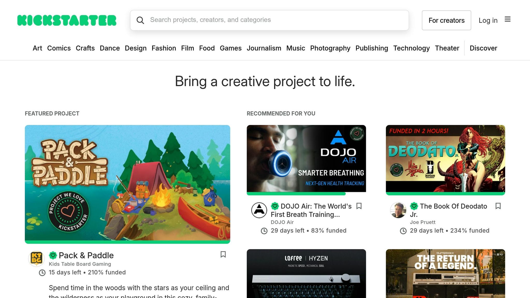
Task: Click the Kids Table Board Gaming avatar
Action: point(36,258)
